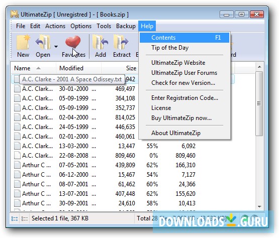Click the 55% ratio value

152,146
